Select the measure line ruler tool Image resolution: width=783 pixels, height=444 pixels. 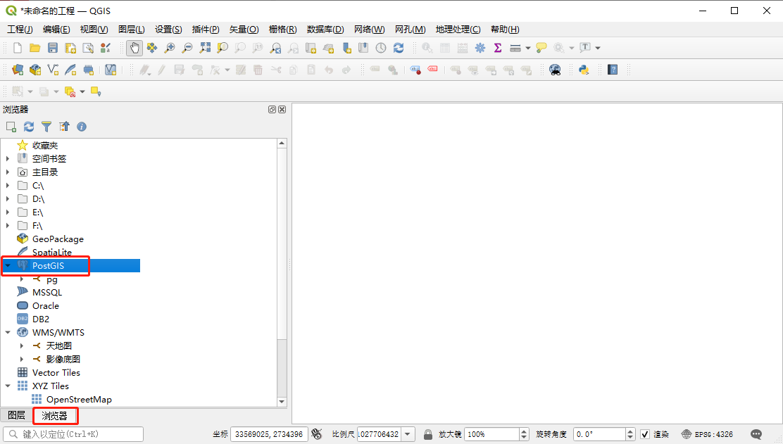515,48
